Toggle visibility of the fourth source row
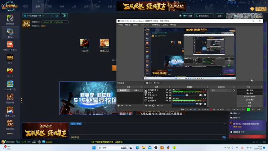Image resolution: width=268 pixels, height=151 pixels. point(166,98)
